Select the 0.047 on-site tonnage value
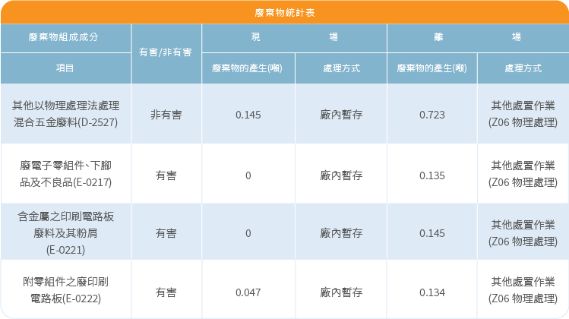This screenshot has height=319, width=569. [x=248, y=292]
